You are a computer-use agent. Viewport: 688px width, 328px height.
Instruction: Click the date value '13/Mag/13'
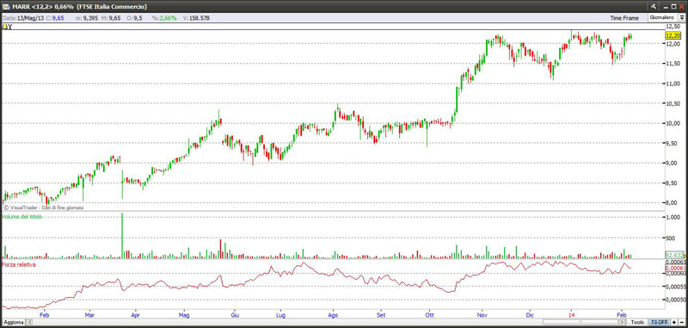(30, 18)
